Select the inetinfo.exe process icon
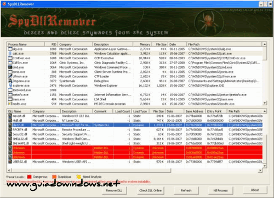Image resolution: width=274 pixels, height=198 pixels. (10, 95)
